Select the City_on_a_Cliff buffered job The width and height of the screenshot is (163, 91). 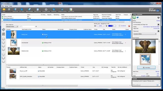[69, 71]
